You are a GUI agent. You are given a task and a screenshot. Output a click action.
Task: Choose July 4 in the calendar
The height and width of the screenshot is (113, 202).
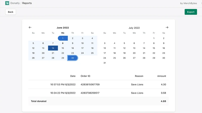[114, 43]
